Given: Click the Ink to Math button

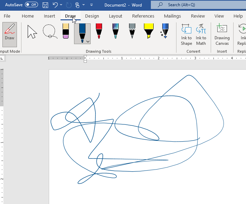Looking at the screenshot, I should click(x=201, y=34).
